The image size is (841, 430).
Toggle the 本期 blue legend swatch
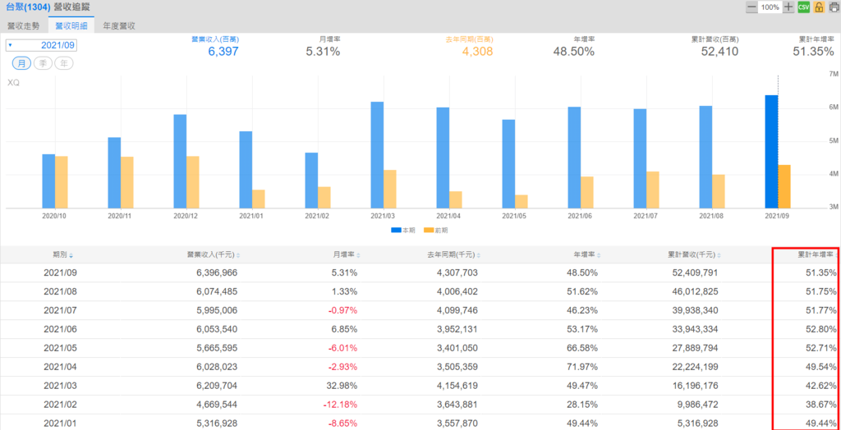pyautogui.click(x=396, y=230)
